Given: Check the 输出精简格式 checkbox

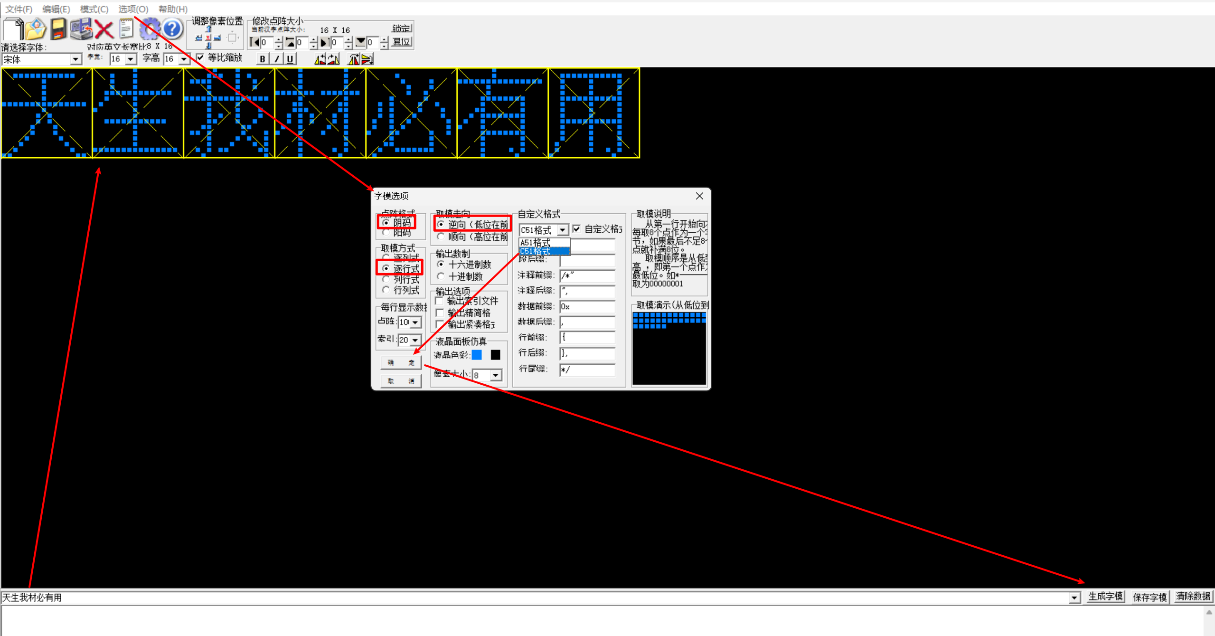Looking at the screenshot, I should [x=440, y=313].
